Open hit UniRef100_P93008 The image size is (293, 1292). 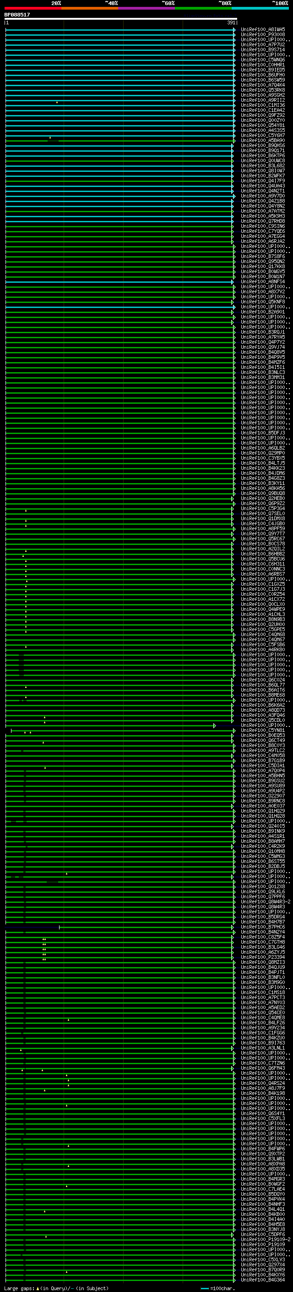tap(263, 35)
